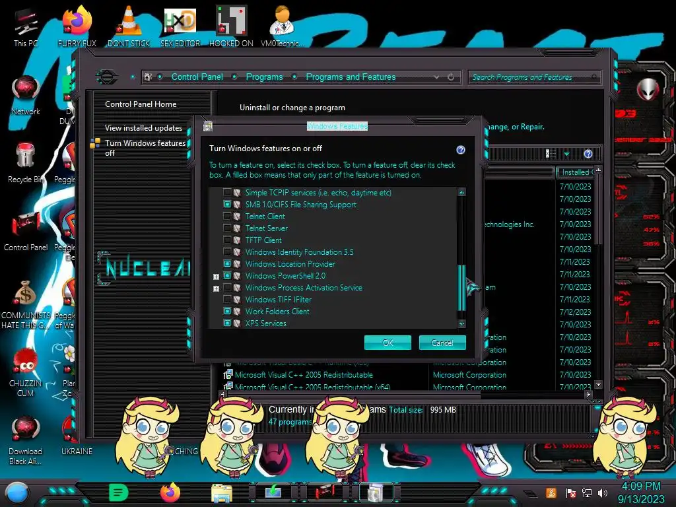Click Cancel in Windows Features dialog
The image size is (676, 507).
coord(442,343)
